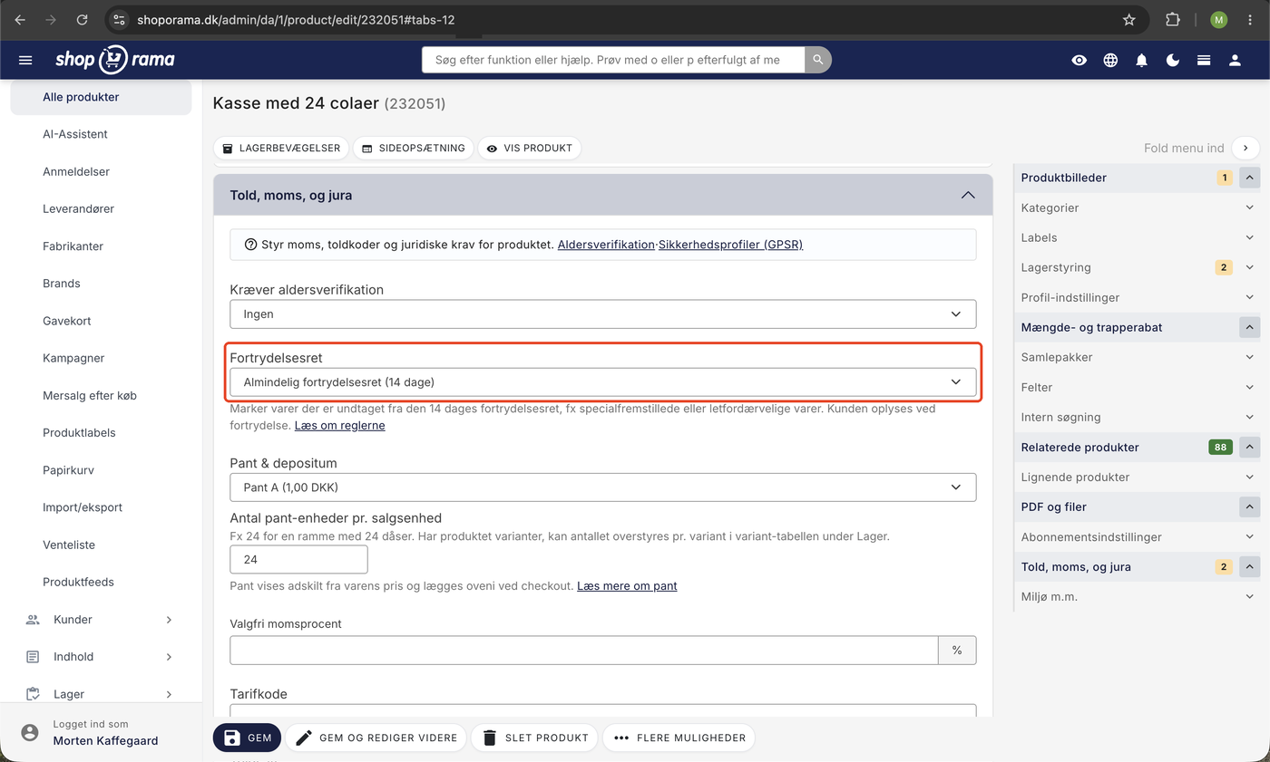Open Gavekort in sidebar

pos(67,321)
